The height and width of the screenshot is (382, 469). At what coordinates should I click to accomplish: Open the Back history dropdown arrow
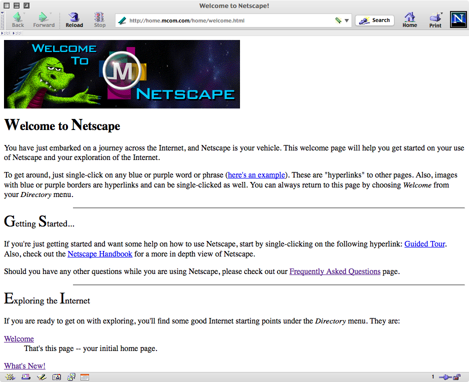click(24, 13)
